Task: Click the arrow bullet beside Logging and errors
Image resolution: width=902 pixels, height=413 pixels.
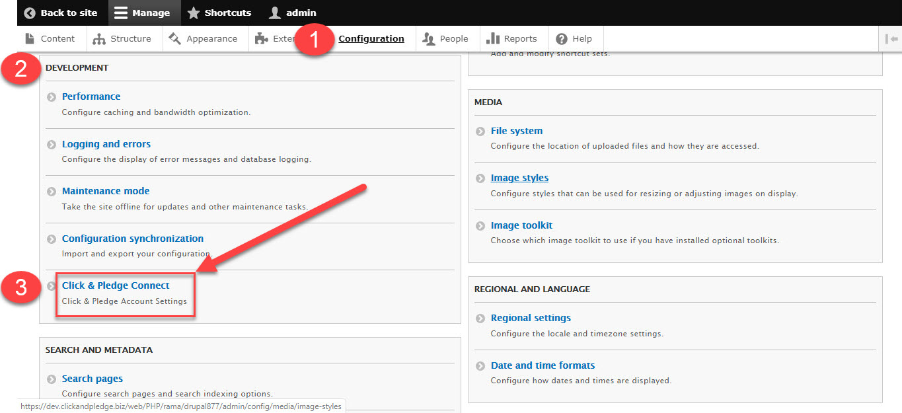Action: click(x=52, y=144)
